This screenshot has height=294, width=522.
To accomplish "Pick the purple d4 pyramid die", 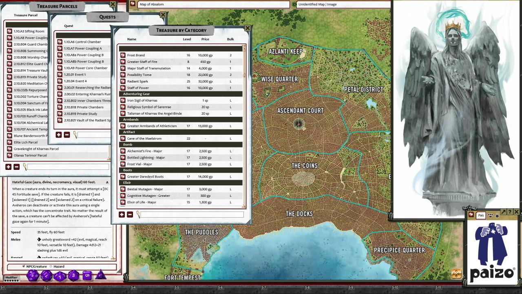I will click(101, 275).
